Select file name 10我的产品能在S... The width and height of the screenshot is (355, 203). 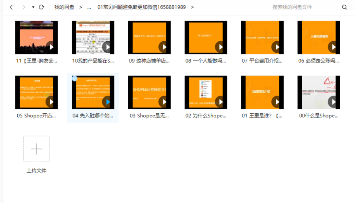point(93,61)
